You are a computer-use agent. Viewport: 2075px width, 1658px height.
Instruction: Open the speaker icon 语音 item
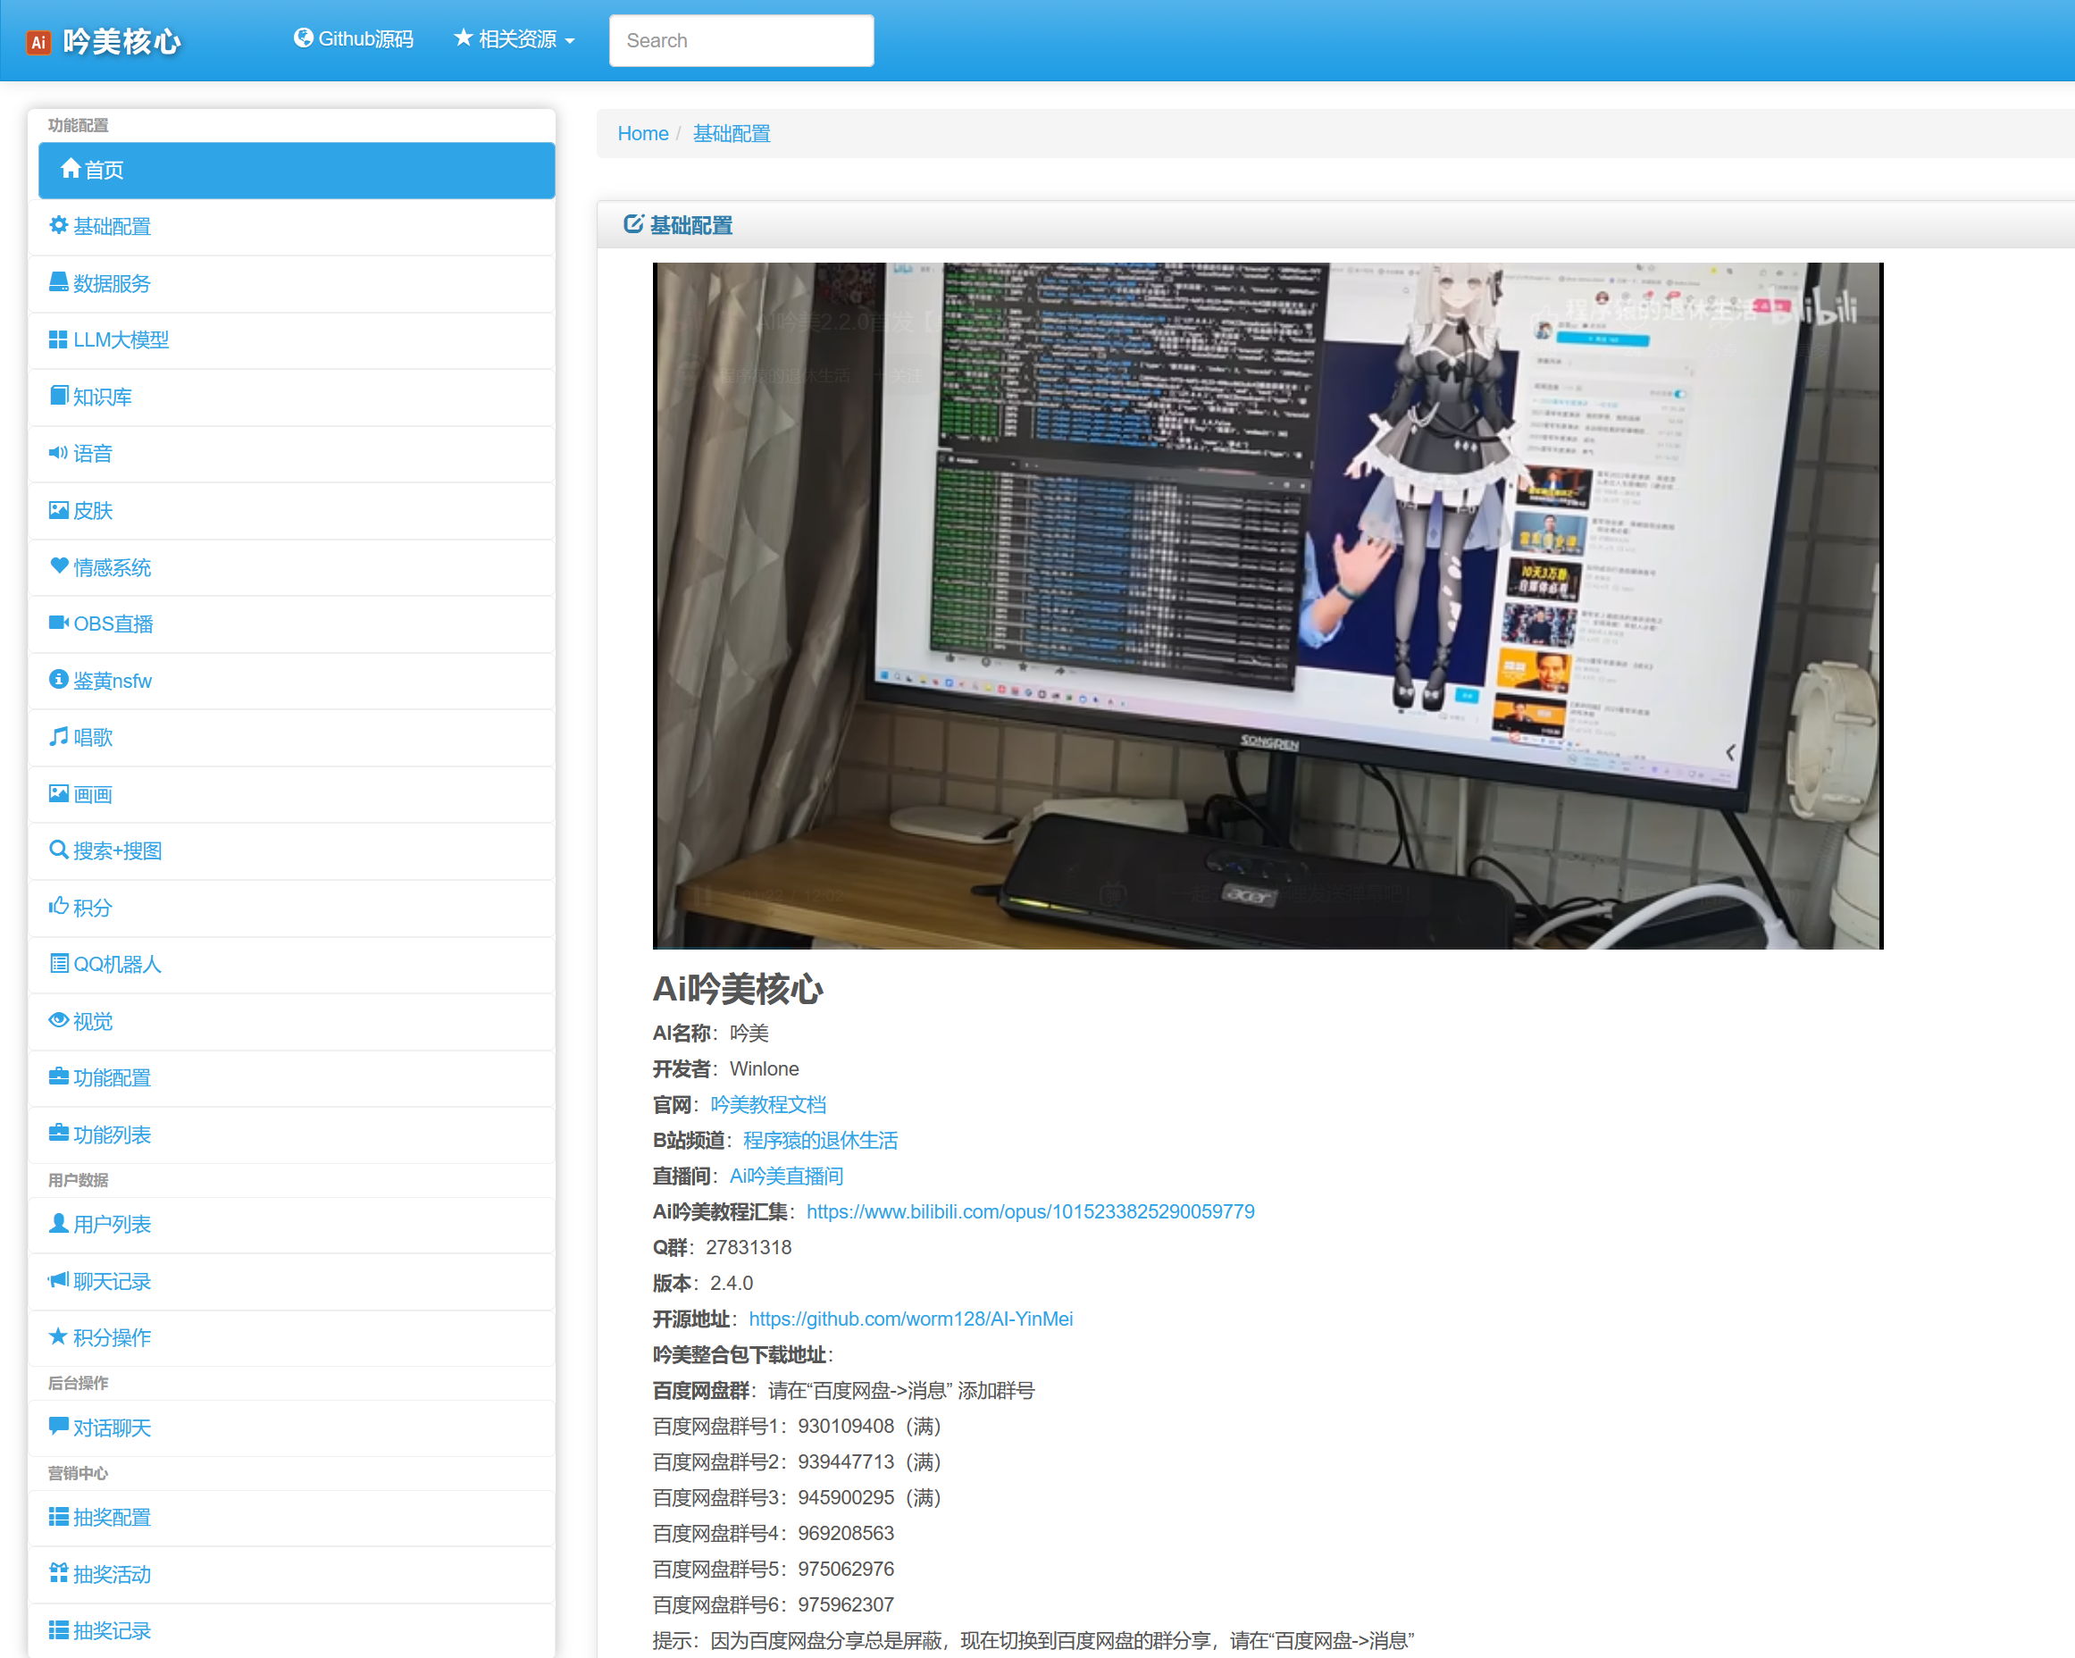pyautogui.click(x=59, y=452)
